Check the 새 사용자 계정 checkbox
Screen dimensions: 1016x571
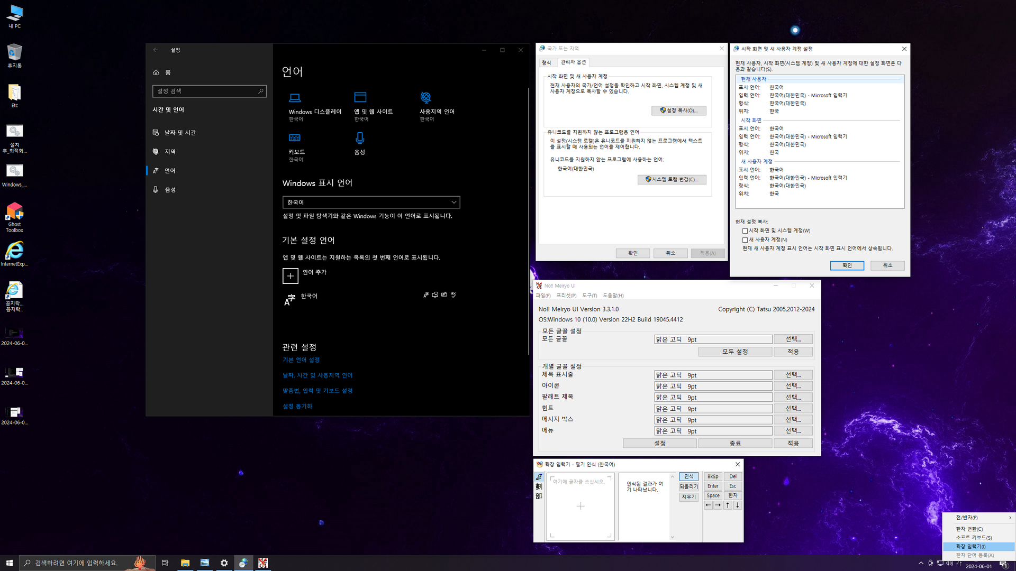click(745, 240)
